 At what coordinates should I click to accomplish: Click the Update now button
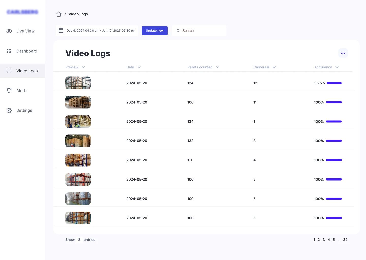pyautogui.click(x=155, y=31)
